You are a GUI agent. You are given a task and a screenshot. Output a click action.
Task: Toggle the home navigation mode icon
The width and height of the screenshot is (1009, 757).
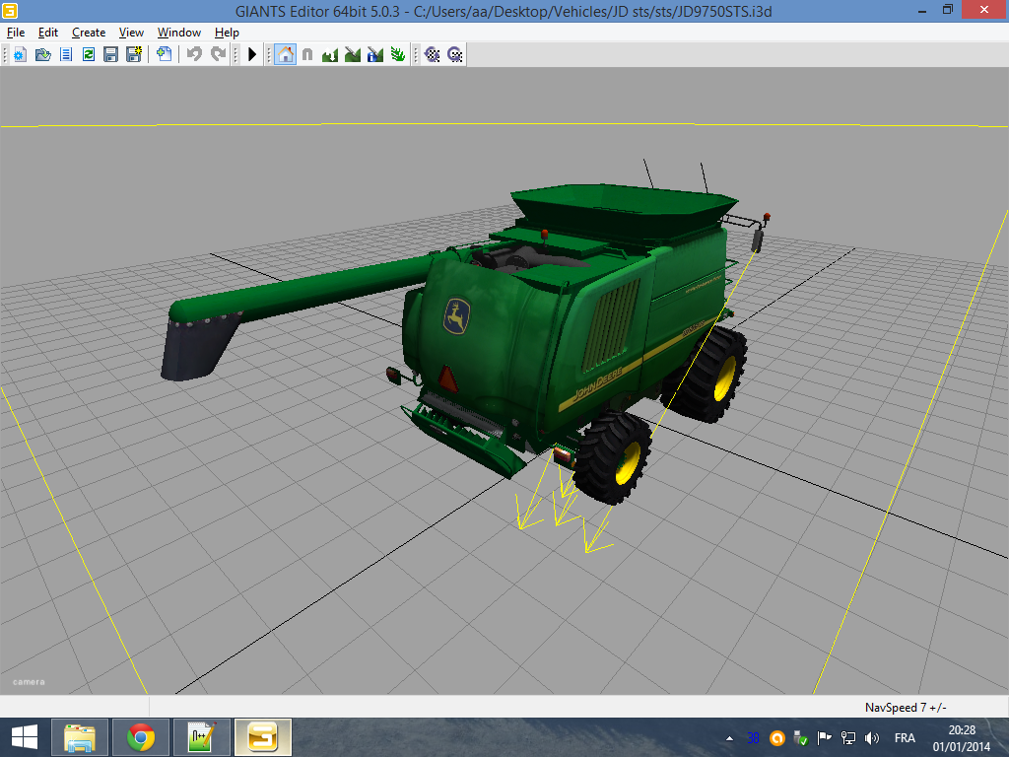(x=285, y=55)
